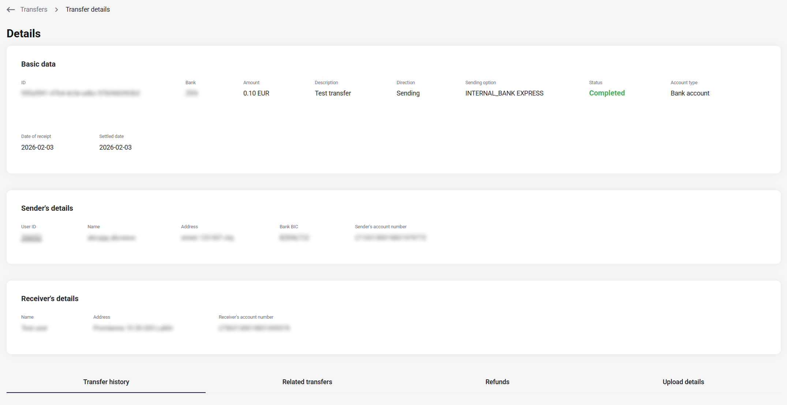The image size is (787, 405).
Task: Go to Transfers breadcrumb link
Action: [34, 10]
